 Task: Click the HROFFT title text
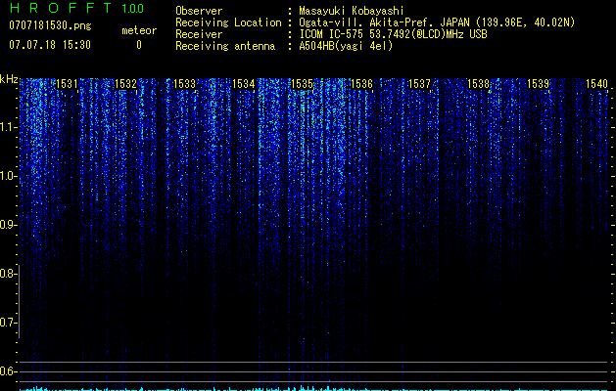pyautogui.click(x=61, y=8)
